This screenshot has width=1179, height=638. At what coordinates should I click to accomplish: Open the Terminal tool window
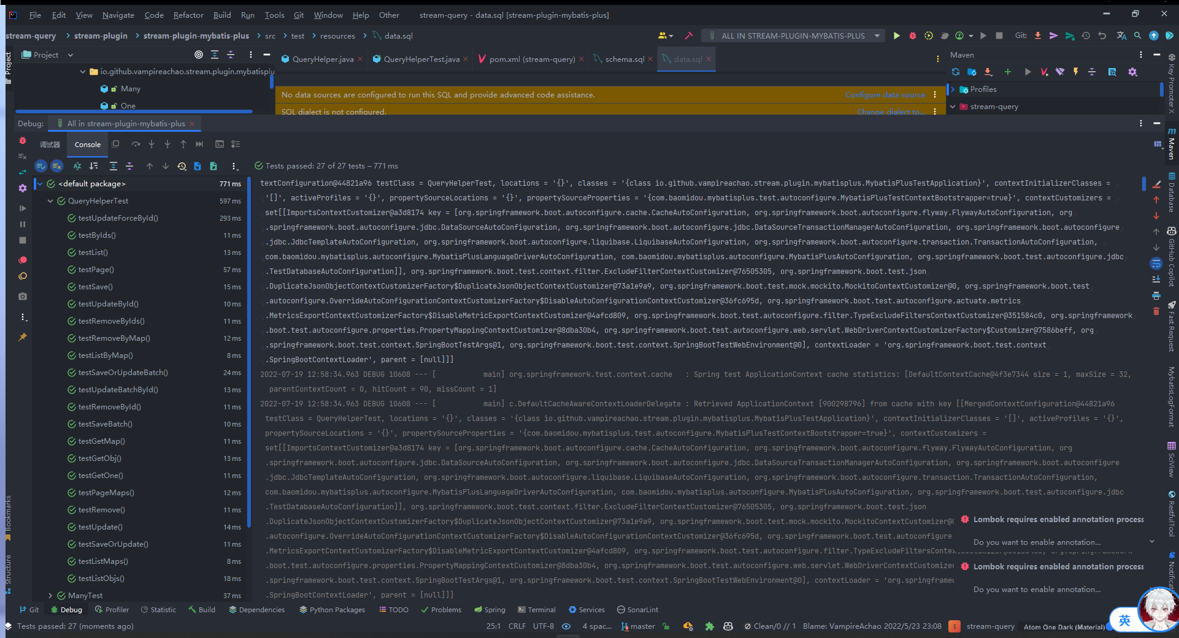[536, 610]
